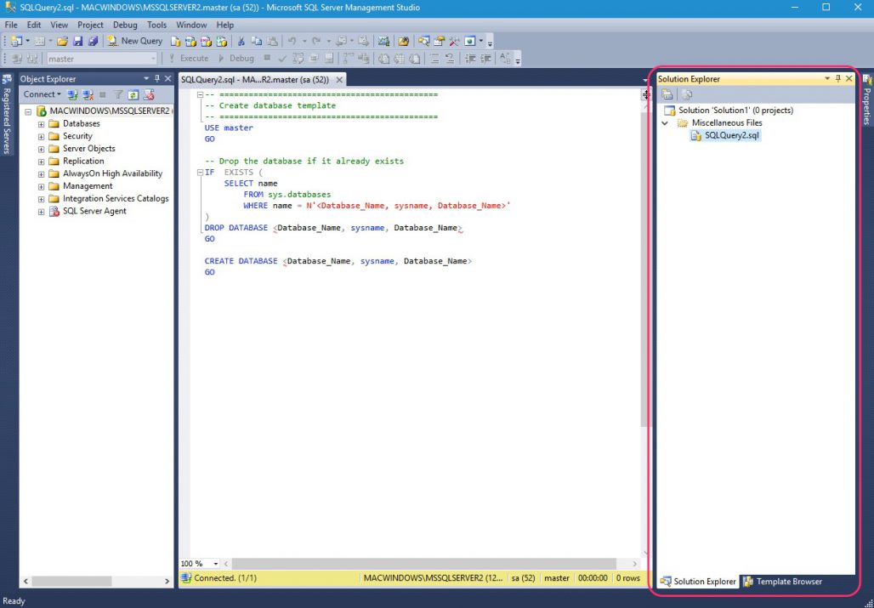Click the editor horizontal scrollbar
Viewport: 874px width, 608px height.
(x=423, y=564)
